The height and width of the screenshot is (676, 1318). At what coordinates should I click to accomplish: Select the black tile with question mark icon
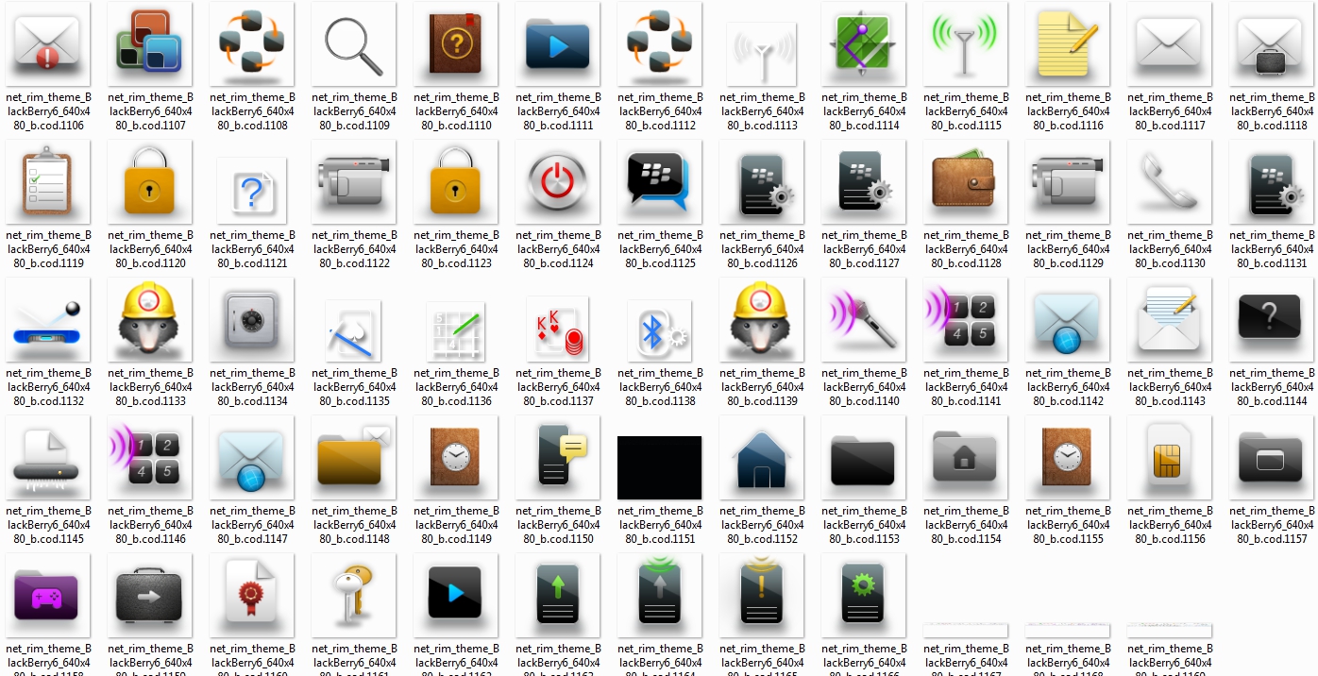(1272, 319)
